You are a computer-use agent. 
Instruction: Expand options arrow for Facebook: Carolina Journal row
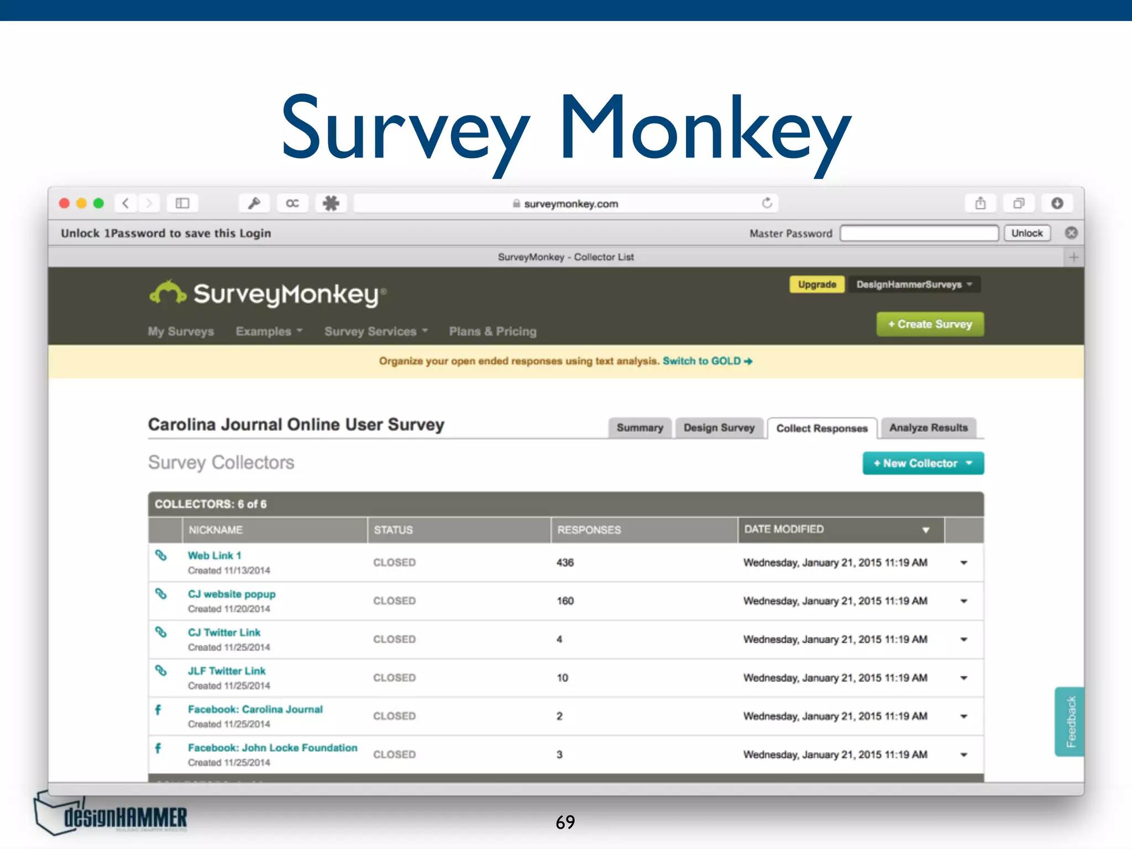point(964,716)
